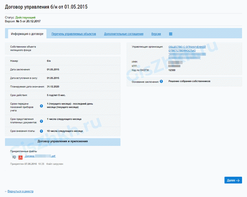The height and width of the screenshot is (197, 247).
Task: Select the Версии tab
Action: pyautogui.click(x=156, y=34)
